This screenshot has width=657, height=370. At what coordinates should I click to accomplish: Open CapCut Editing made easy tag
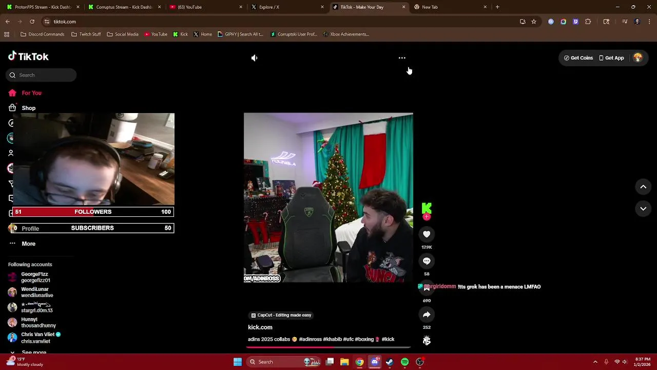click(x=281, y=315)
